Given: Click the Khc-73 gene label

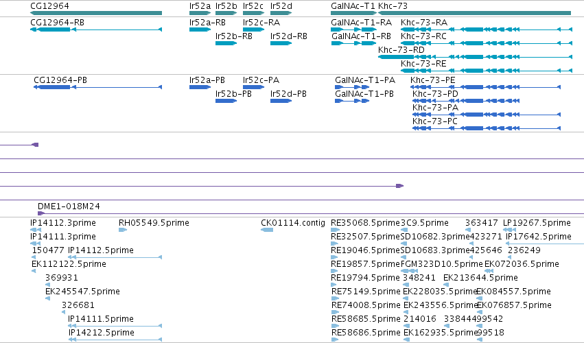Looking at the screenshot, I should 393,6.
